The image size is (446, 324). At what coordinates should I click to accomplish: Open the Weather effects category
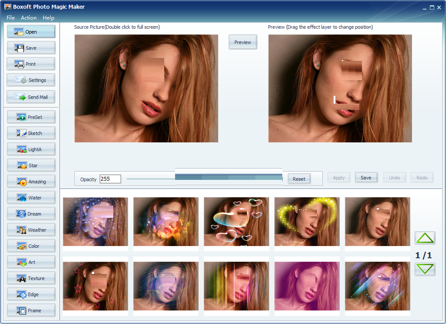pos(31,229)
